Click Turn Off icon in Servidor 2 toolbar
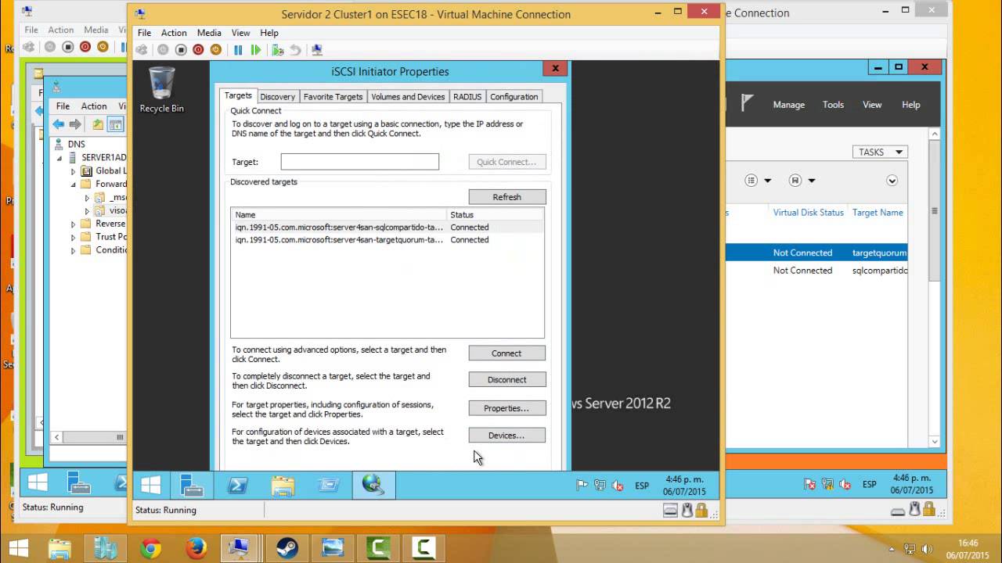Viewport: 1002px width, 563px height. click(x=163, y=49)
